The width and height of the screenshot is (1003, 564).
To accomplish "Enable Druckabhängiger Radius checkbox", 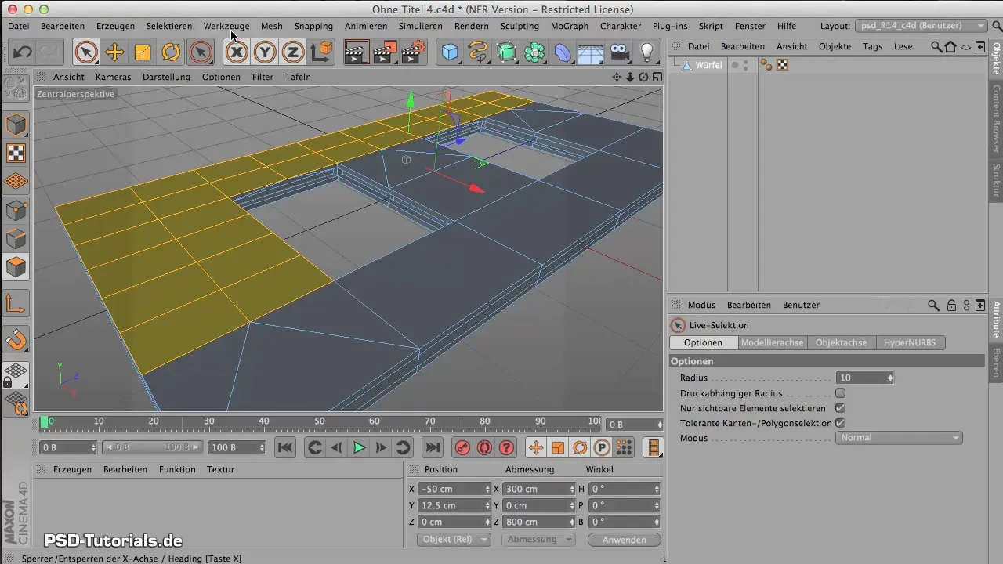I will 841,393.
